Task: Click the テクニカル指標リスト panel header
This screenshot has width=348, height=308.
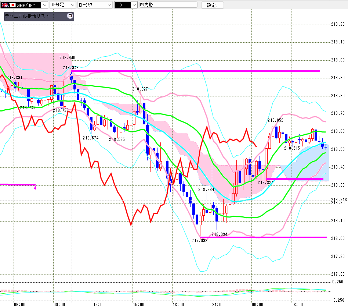Action: point(39,16)
